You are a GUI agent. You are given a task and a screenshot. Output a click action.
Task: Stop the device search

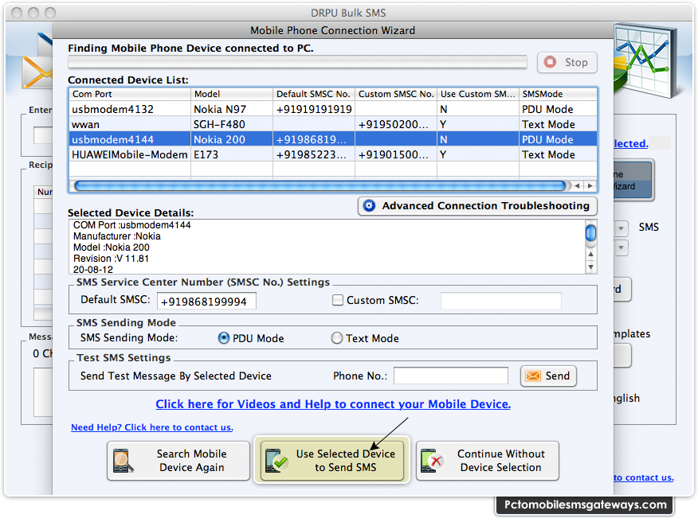click(x=567, y=62)
